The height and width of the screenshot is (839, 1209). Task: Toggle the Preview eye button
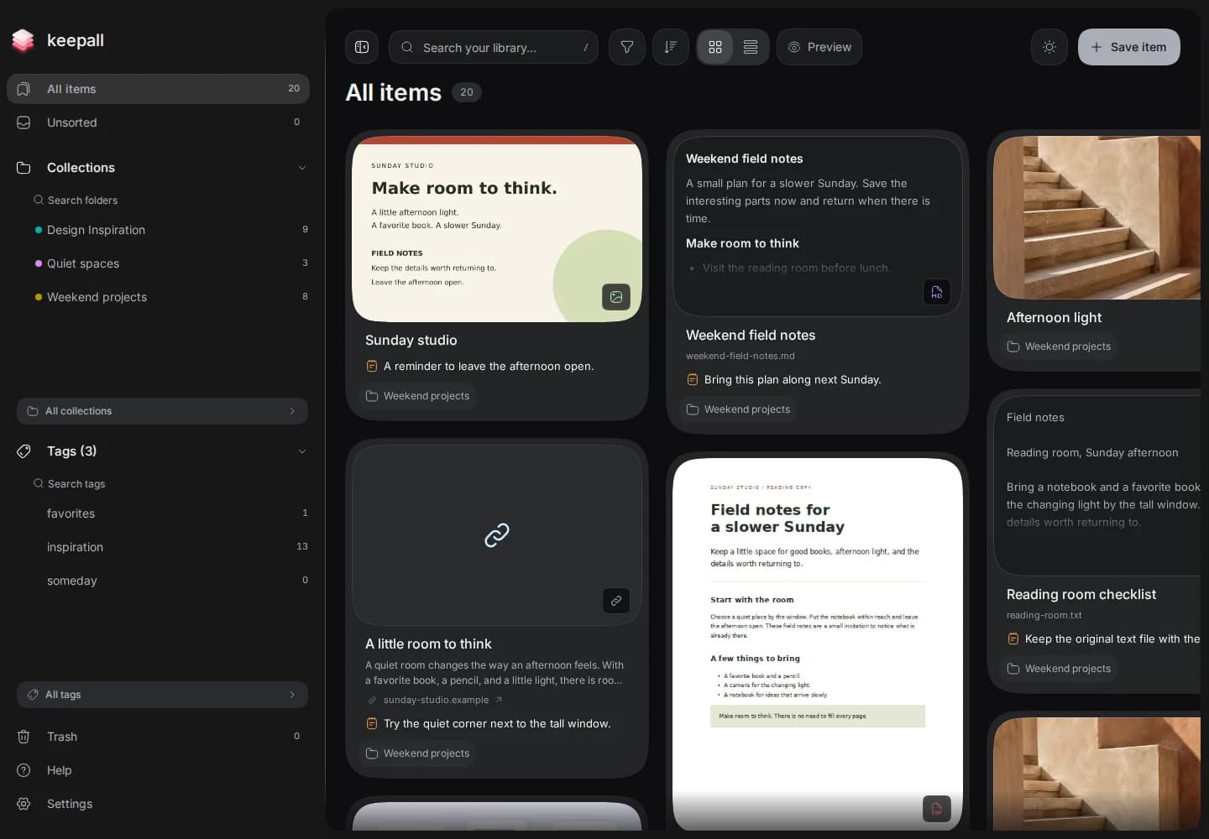coord(819,47)
